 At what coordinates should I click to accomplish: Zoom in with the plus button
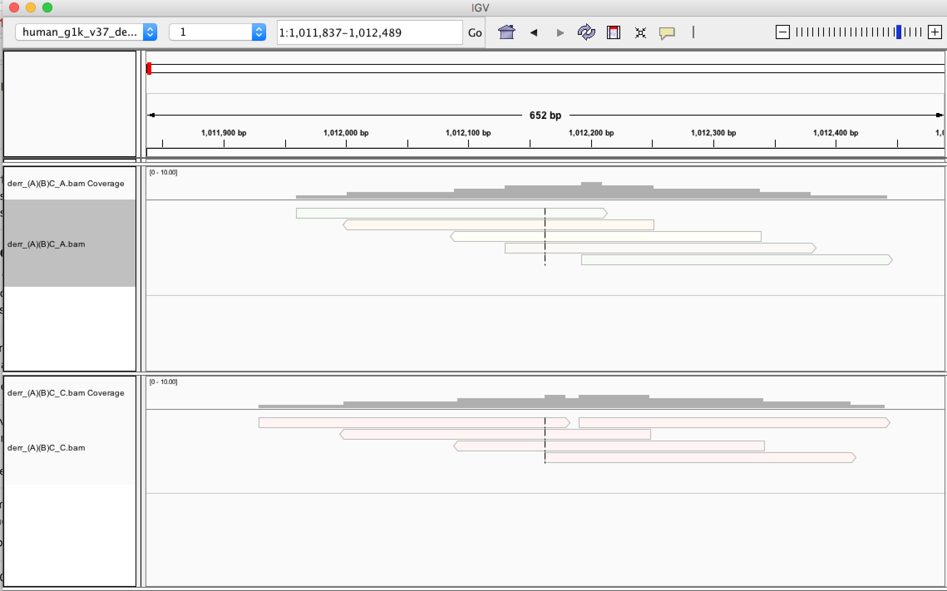pos(935,32)
